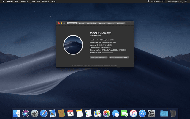
Task: Click the Lun 00:00 clock
Action: pyautogui.click(x=161, y=1)
